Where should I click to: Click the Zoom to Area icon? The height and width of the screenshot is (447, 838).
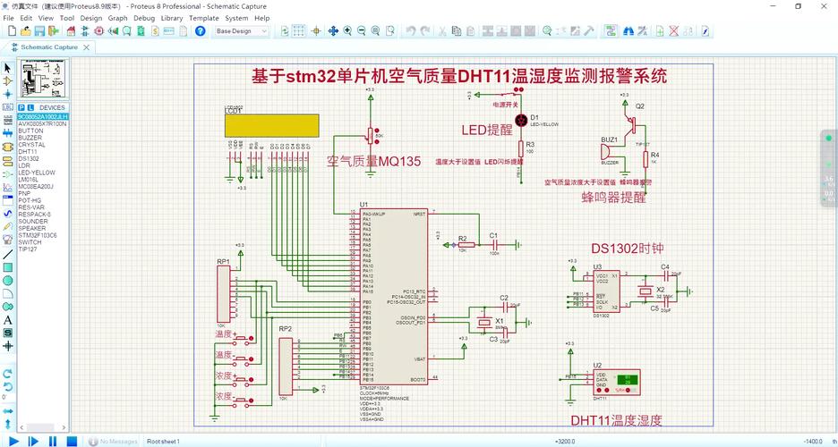pos(390,31)
